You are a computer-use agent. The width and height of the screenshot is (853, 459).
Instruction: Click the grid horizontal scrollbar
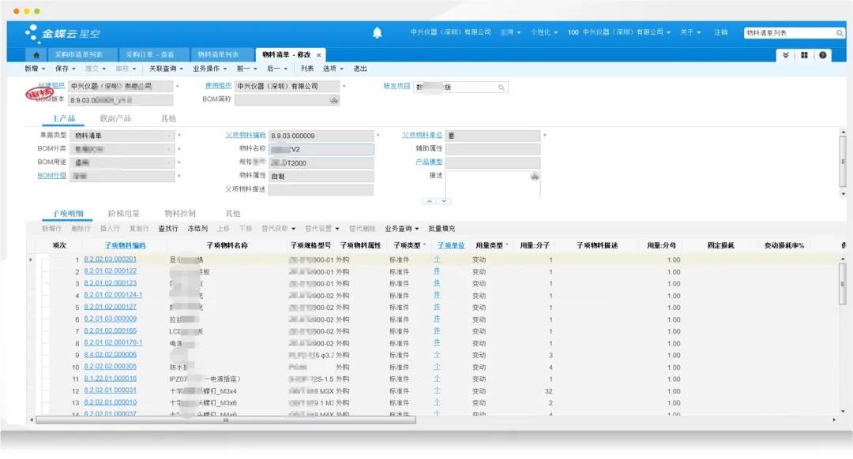point(226,420)
